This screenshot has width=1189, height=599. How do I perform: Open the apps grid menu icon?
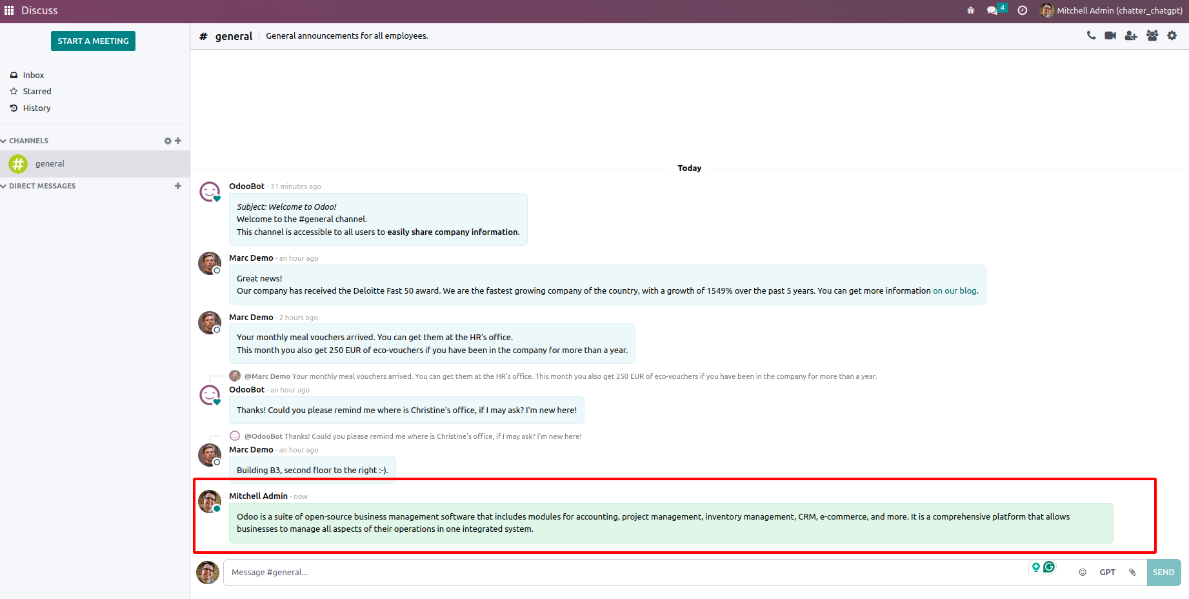[x=9, y=10]
